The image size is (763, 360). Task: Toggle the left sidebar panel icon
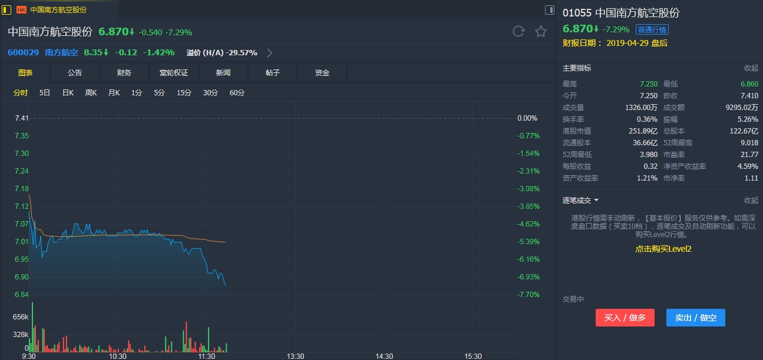point(7,9)
